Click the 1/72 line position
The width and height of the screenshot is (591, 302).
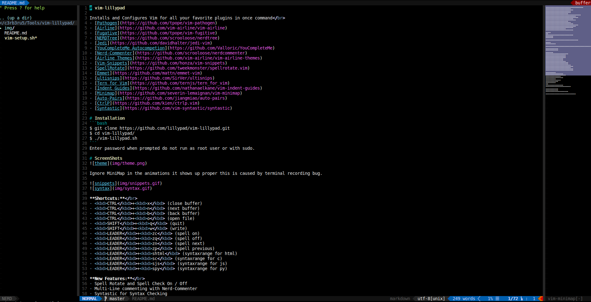coord(513,299)
